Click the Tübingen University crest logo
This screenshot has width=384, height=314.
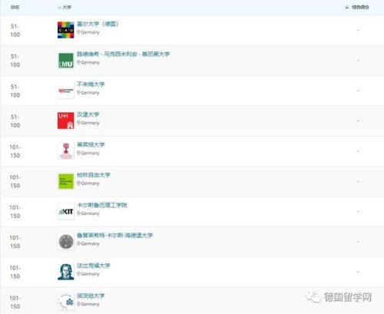(66, 150)
